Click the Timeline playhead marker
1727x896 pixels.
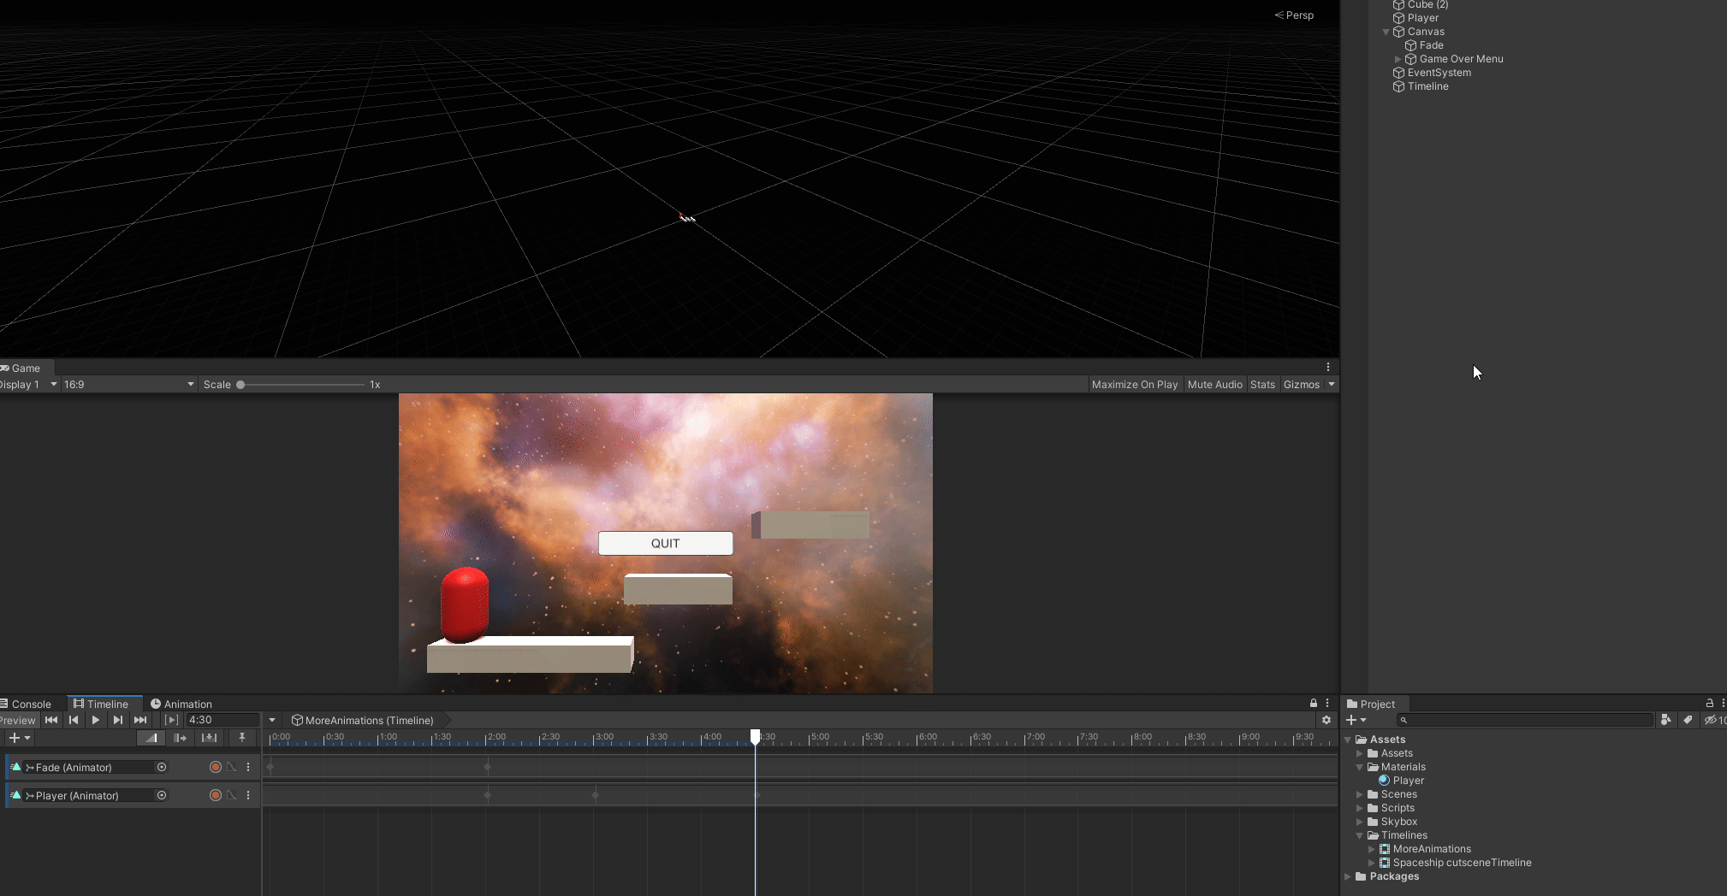point(755,736)
